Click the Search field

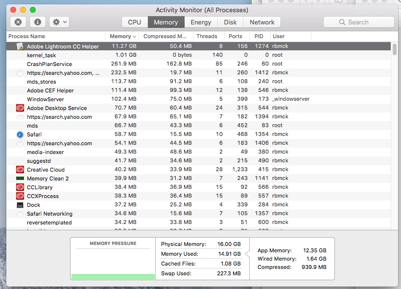[x=358, y=22]
